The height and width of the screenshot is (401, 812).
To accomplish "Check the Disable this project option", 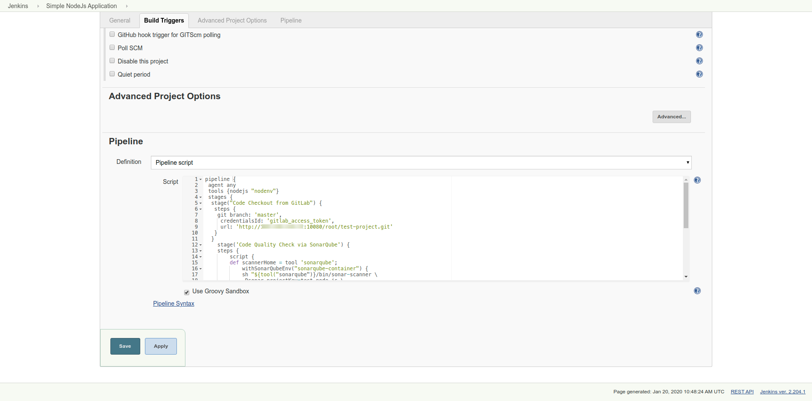I will point(112,61).
